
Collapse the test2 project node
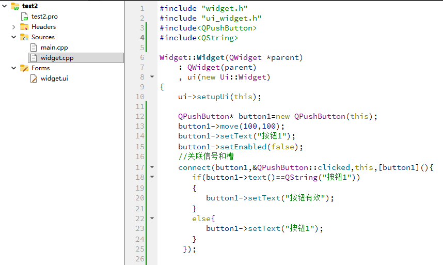click(x=4, y=6)
